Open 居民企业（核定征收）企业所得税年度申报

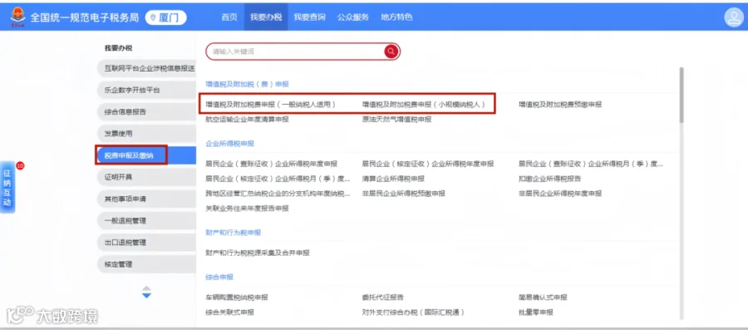pyautogui.click(x=428, y=164)
